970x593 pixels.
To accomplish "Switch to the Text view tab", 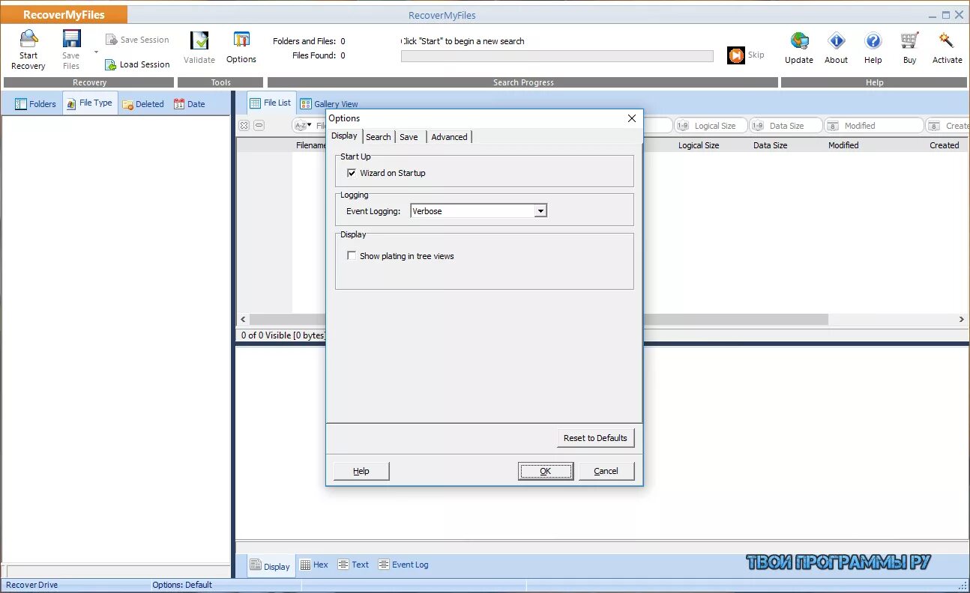I will click(x=354, y=565).
